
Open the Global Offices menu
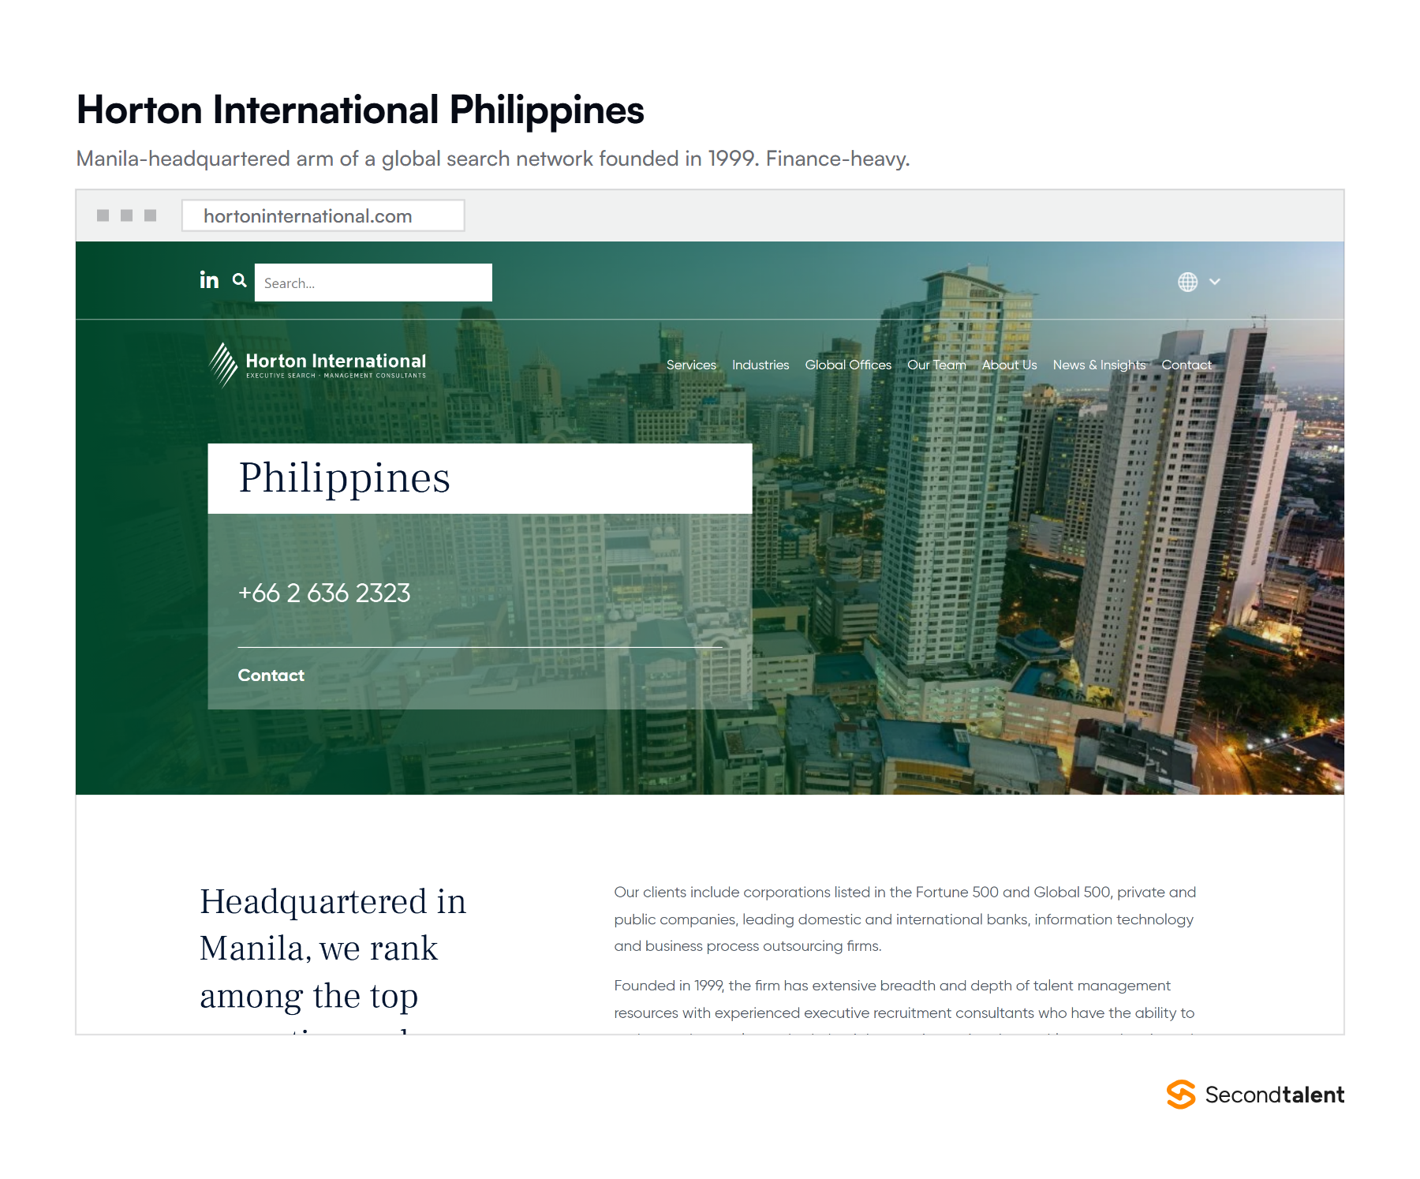tap(848, 365)
